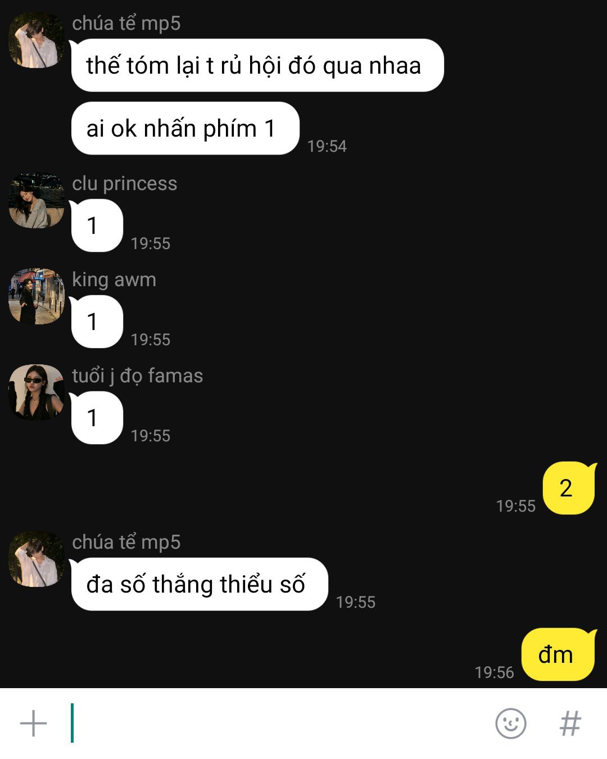Viewport: 607px width, 759px height.
Task: Open the emoji smiley picker
Action: [510, 723]
